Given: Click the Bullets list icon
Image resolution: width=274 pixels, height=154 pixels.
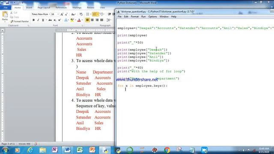Looking at the screenshot, I should (x=87, y=14).
